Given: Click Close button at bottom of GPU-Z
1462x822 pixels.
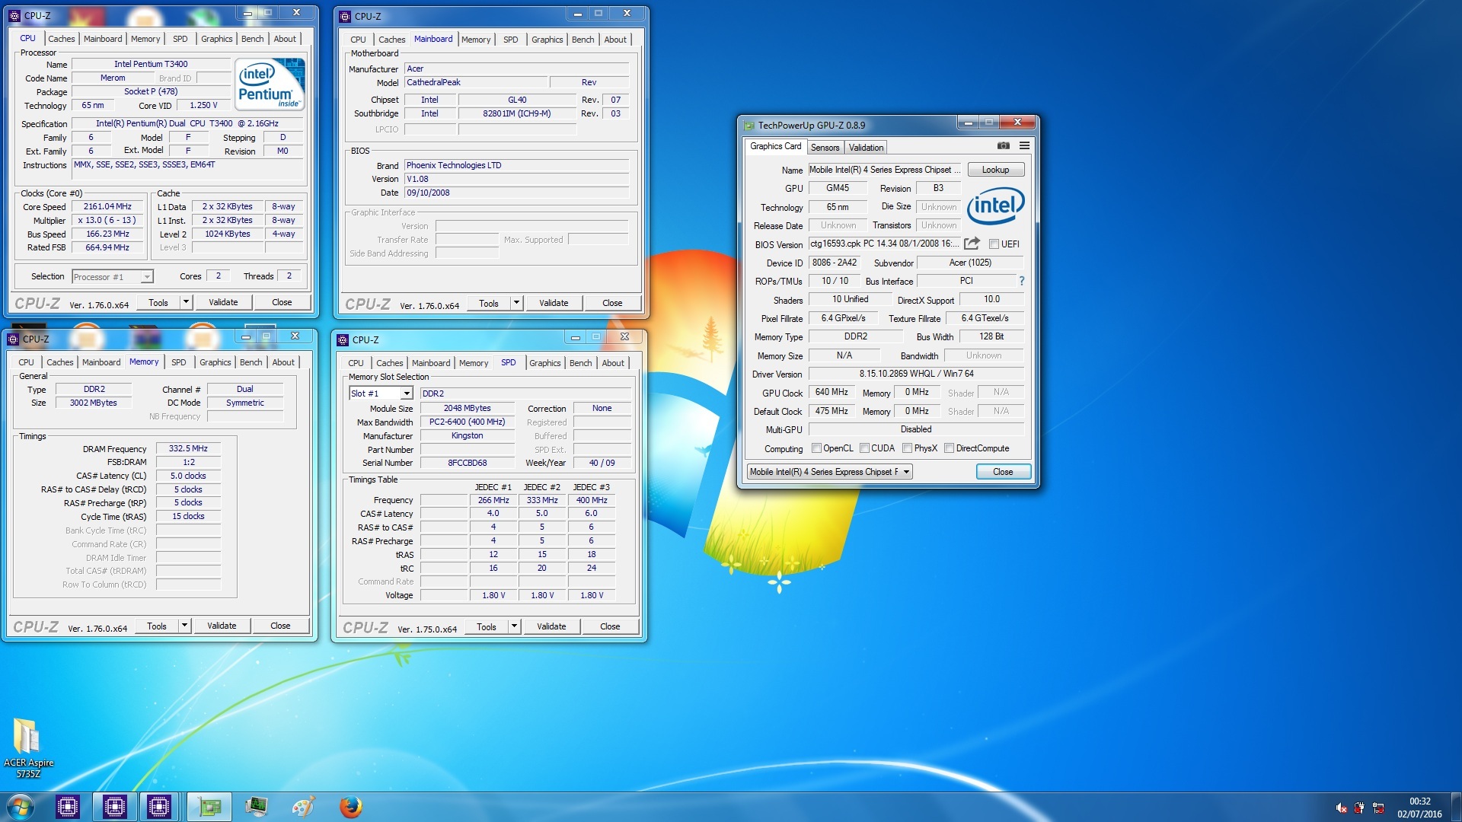Looking at the screenshot, I should (x=1003, y=472).
